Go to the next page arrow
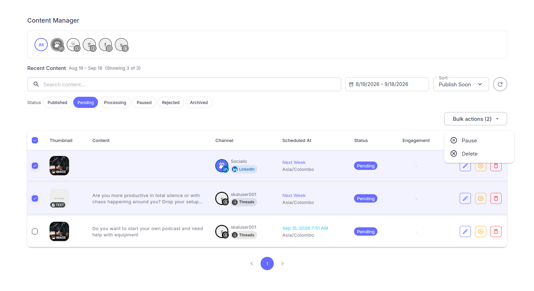Screen dimensions: 534x291 (283, 264)
